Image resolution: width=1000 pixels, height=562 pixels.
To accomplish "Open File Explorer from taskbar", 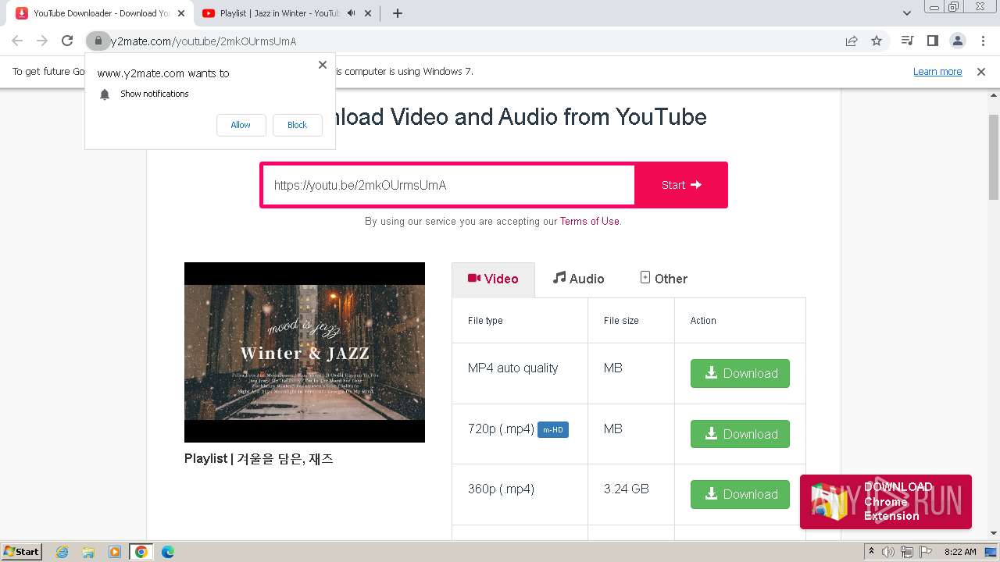I will pos(88,552).
